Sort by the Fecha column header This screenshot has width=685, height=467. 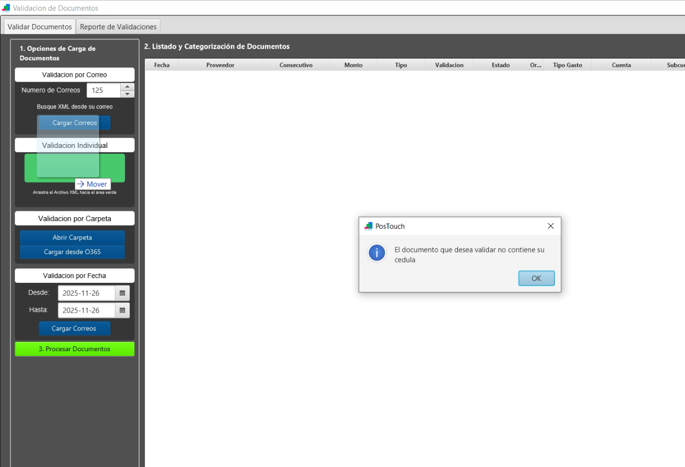click(x=161, y=65)
